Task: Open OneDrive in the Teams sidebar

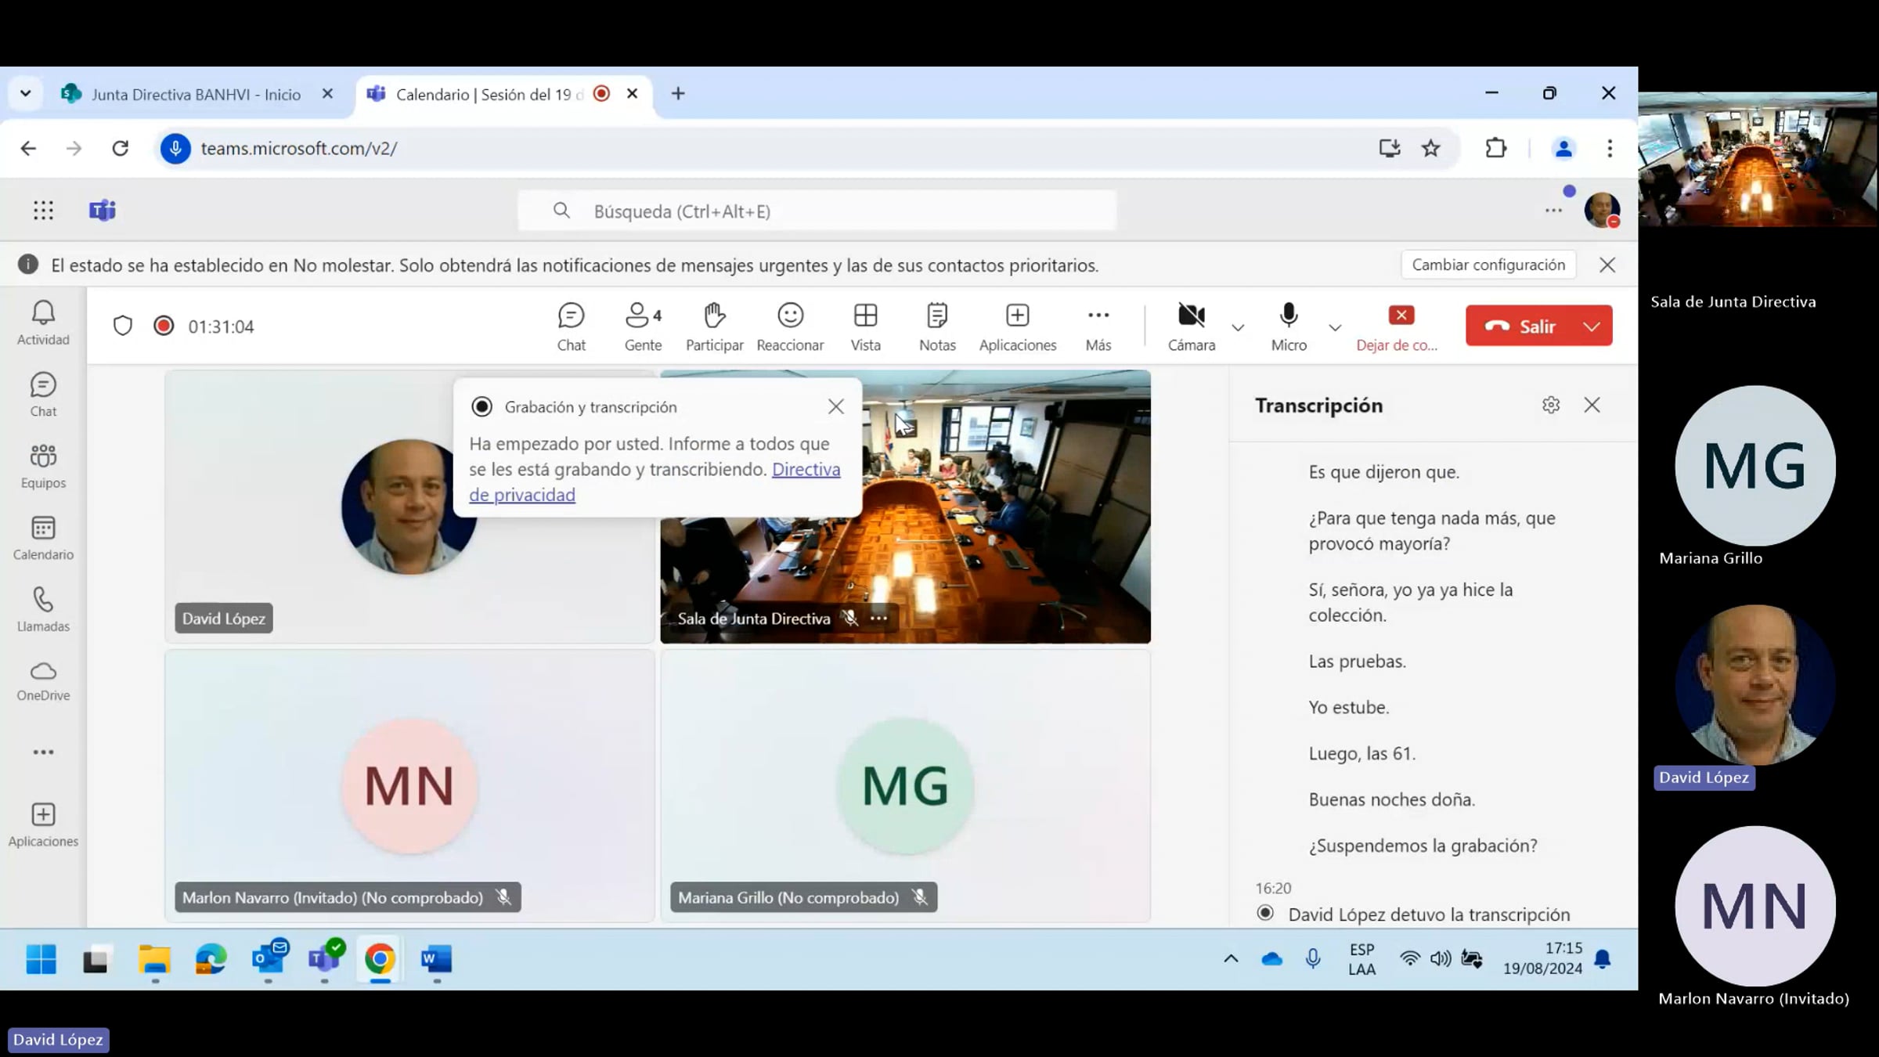Action: click(x=43, y=681)
